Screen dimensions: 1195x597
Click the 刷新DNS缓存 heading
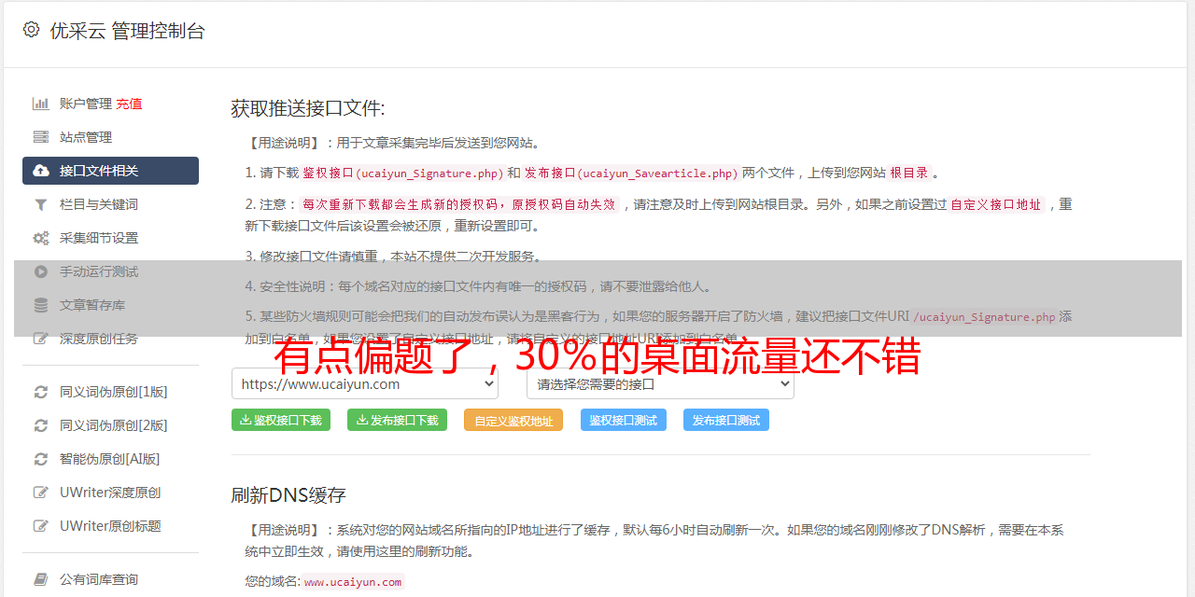tap(289, 494)
